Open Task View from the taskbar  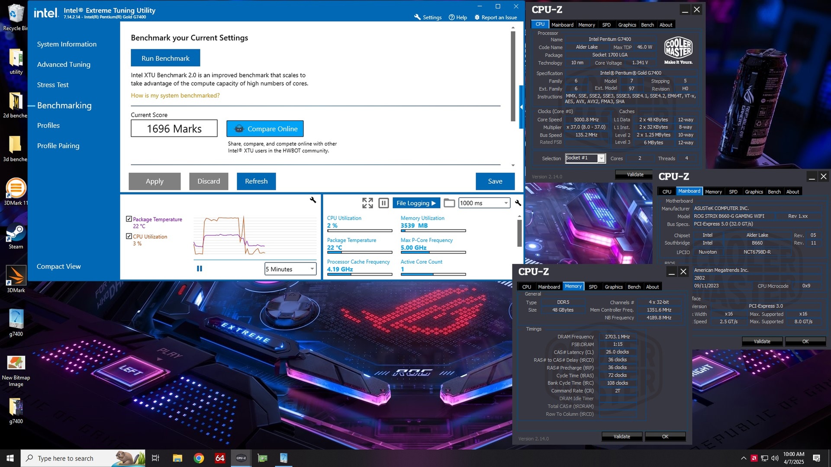[x=155, y=458]
